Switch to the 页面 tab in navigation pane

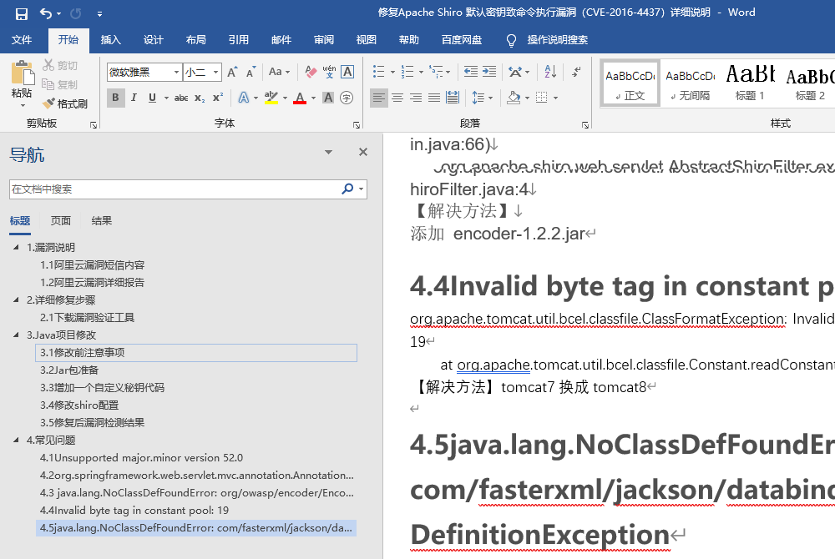(61, 221)
